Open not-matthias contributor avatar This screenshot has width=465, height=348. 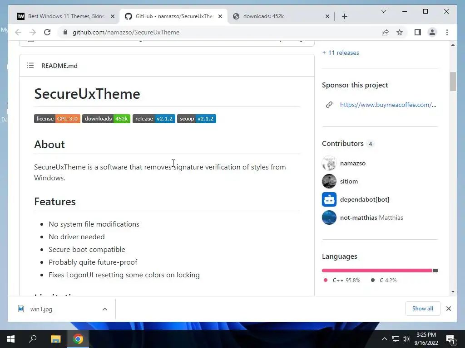(329, 217)
